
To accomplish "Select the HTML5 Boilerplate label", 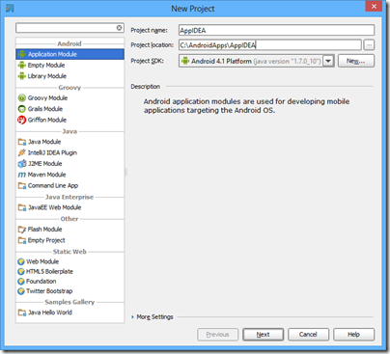I will click(49, 272).
